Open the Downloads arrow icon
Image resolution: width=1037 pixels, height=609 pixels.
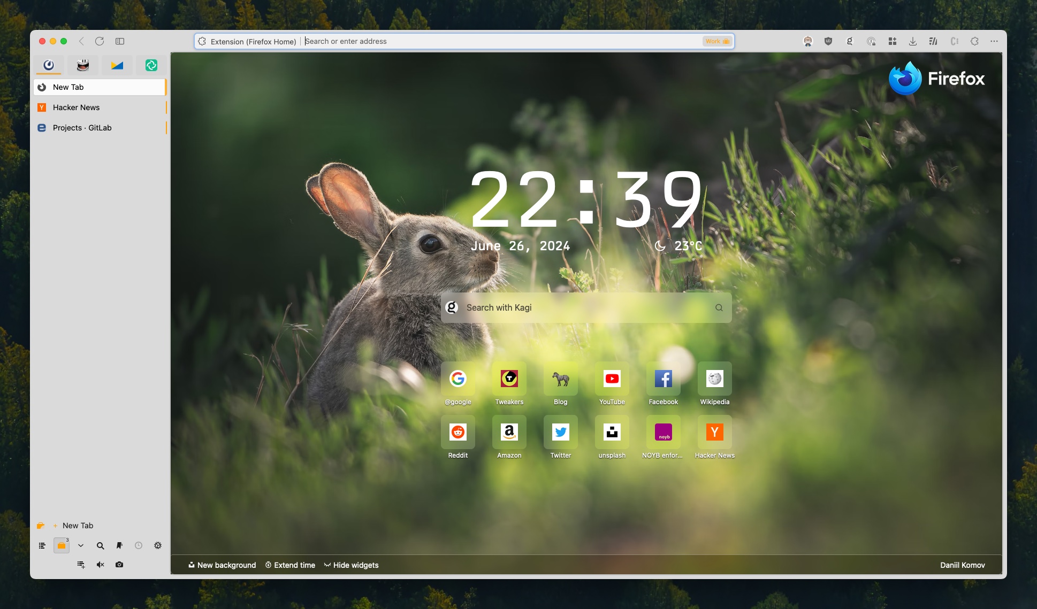click(x=913, y=41)
